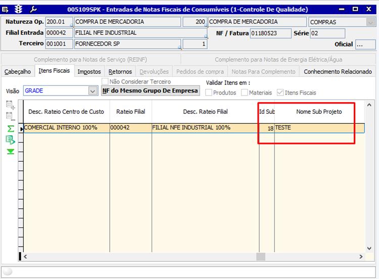
Task: Click the field with value 1 beside Fornecedor SP
Action: coord(195,44)
